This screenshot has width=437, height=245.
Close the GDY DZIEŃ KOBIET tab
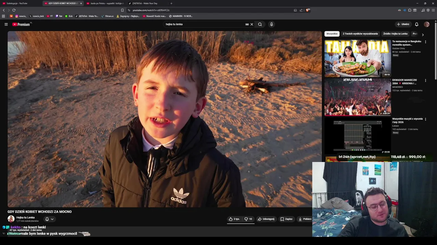coord(81,3)
